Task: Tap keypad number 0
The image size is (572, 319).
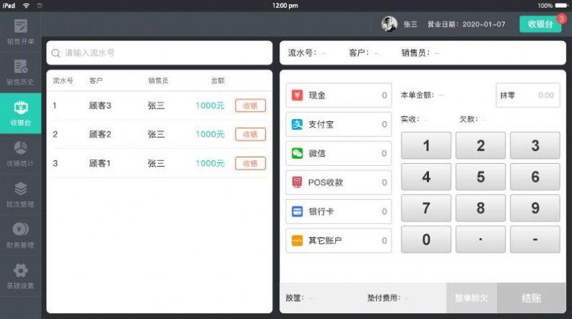Action: click(x=426, y=240)
